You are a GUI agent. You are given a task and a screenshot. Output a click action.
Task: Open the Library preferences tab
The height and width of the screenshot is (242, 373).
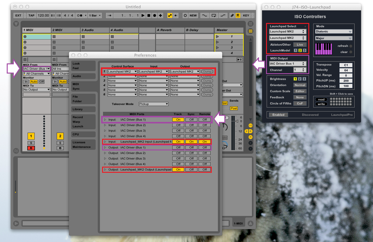tap(83, 109)
